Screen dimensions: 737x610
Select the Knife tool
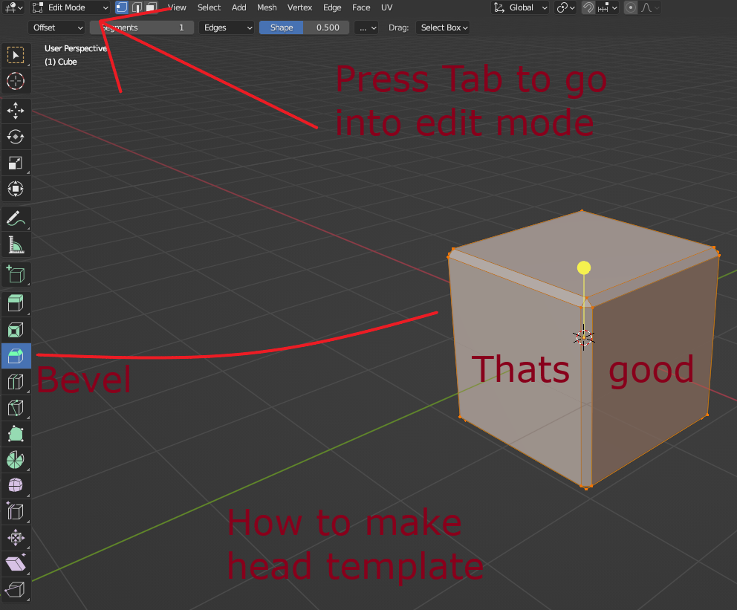click(x=16, y=407)
